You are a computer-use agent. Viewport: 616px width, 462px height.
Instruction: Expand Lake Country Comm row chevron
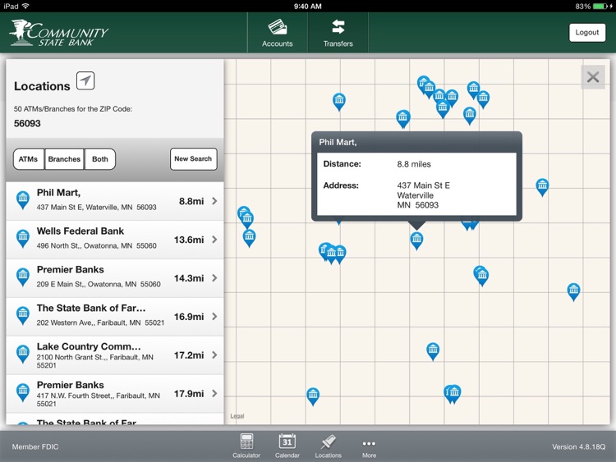[214, 355]
